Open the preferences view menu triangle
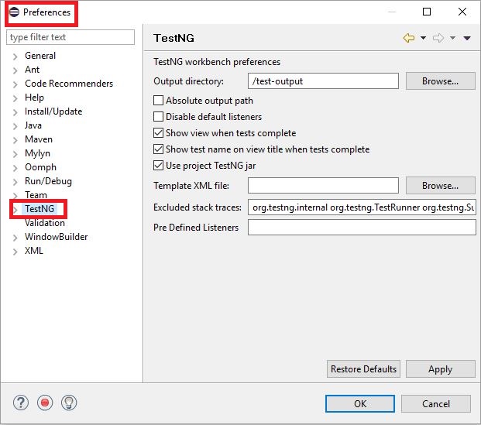 pos(467,38)
